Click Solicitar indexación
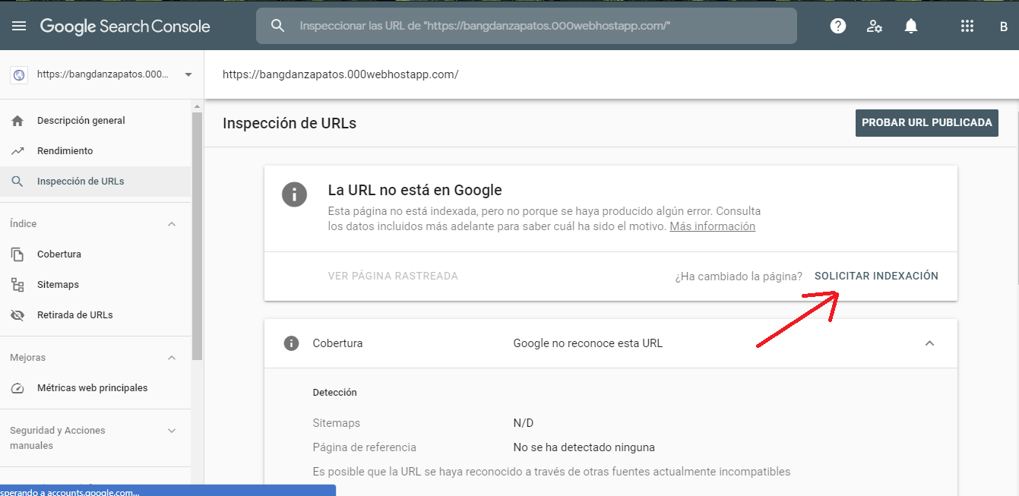Screen dimensions: 1019x496 (876, 276)
